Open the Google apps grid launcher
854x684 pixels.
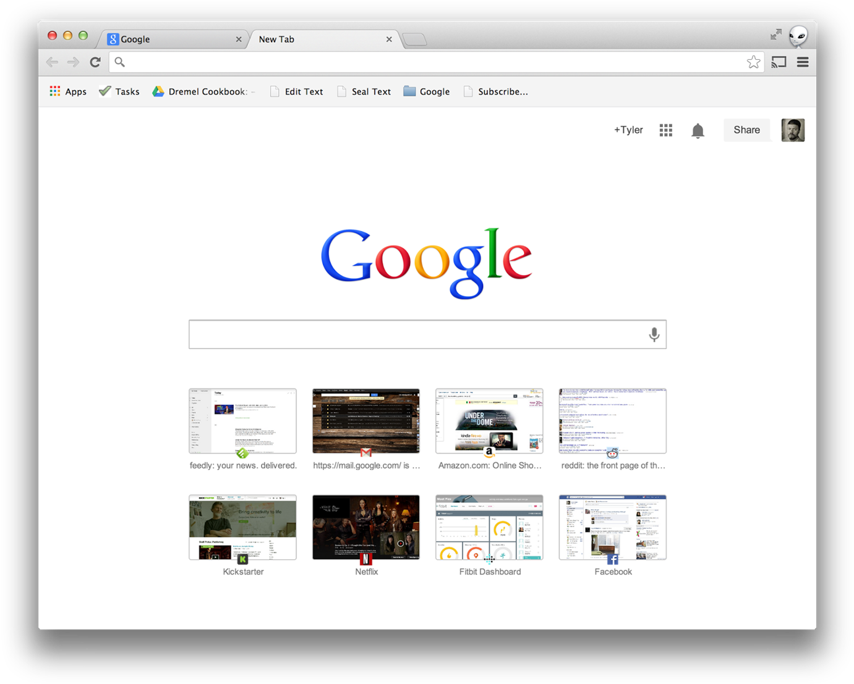click(x=666, y=130)
